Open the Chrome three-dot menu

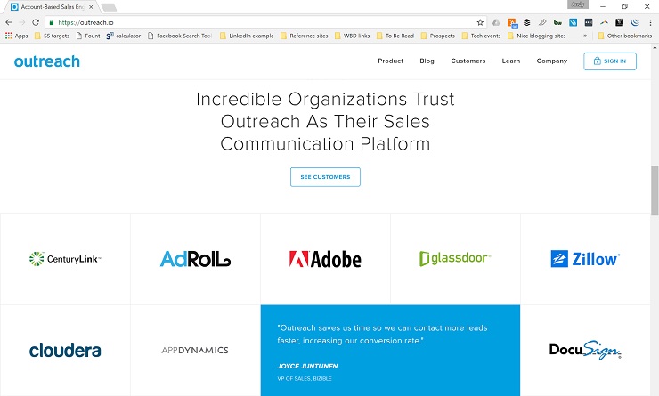tap(650, 22)
